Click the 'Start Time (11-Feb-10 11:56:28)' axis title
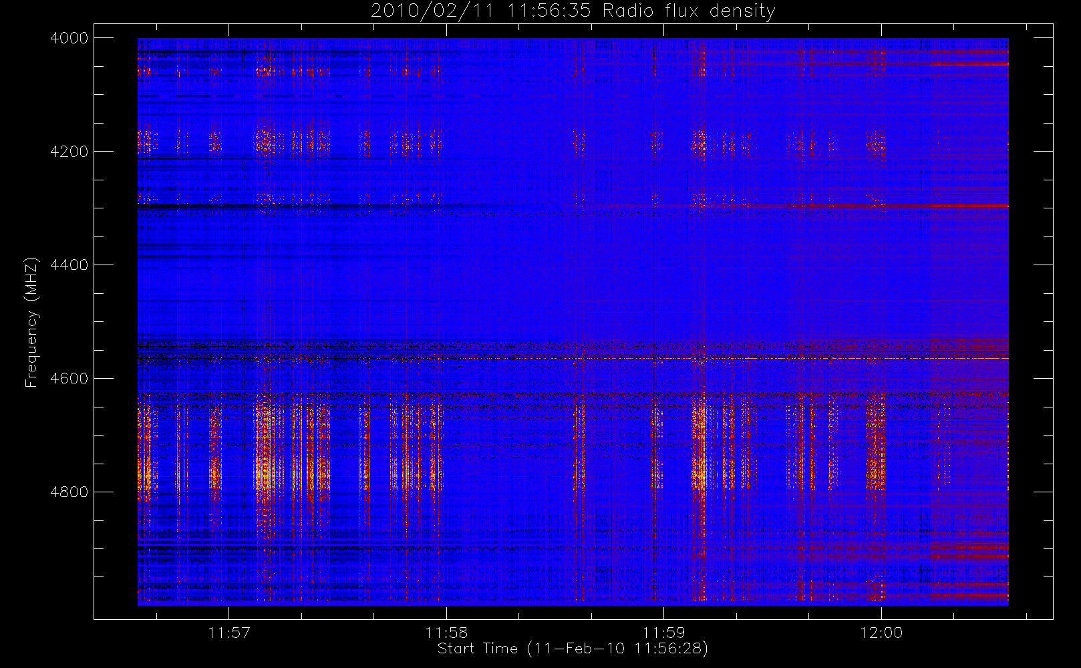The image size is (1081, 668). click(x=573, y=649)
